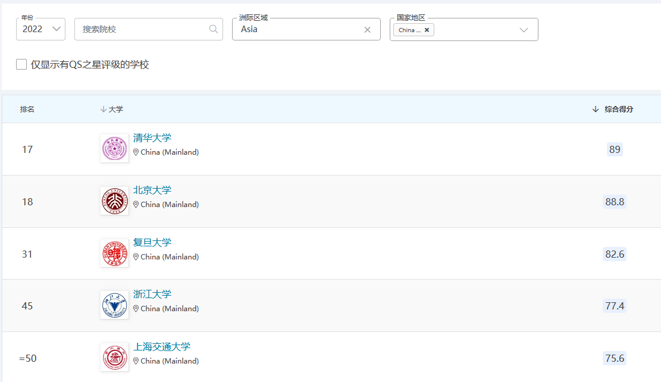Click the rank number 17
Image resolution: width=661 pixels, height=382 pixels.
[x=27, y=150]
